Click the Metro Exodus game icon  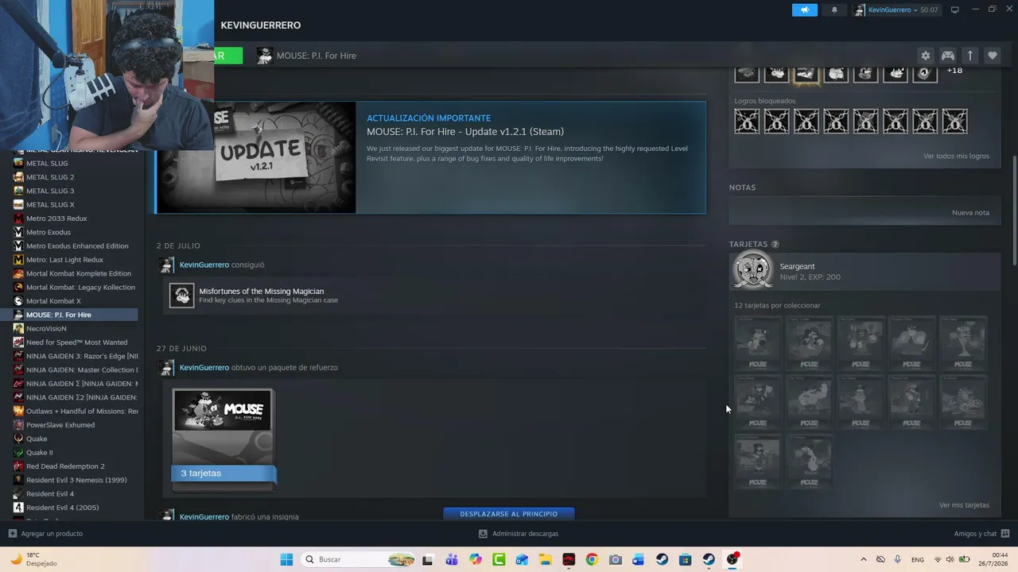coord(18,232)
